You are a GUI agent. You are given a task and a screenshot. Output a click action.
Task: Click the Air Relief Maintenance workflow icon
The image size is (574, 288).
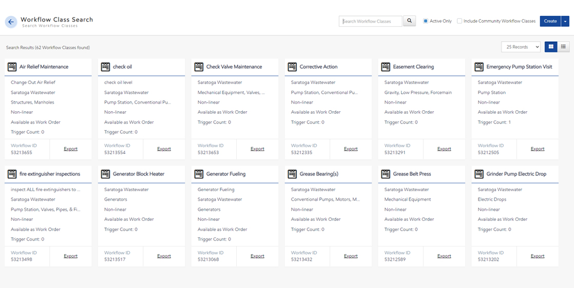click(12, 67)
